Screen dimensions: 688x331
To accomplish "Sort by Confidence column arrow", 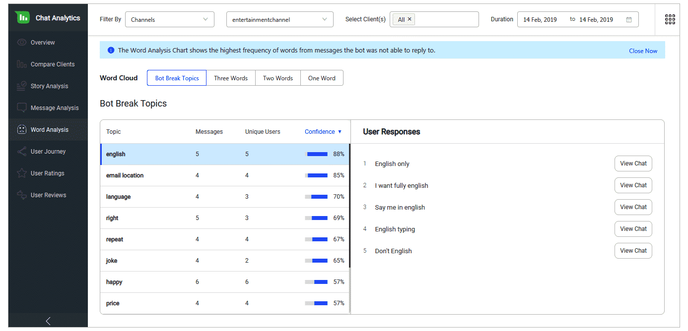I will (x=340, y=132).
